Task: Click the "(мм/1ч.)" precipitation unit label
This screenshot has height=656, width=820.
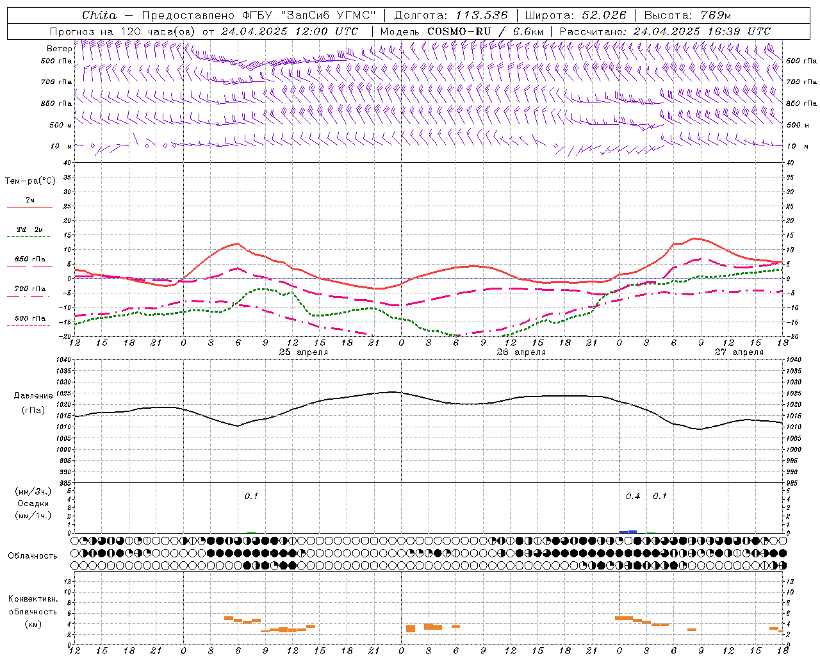Action: point(33,516)
